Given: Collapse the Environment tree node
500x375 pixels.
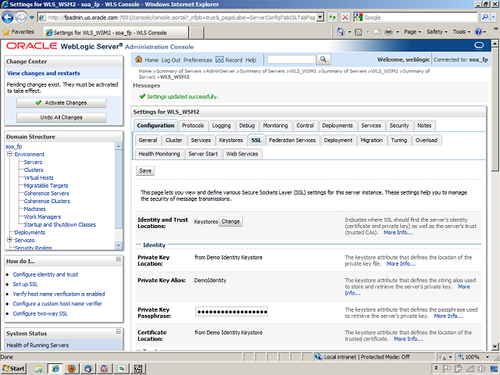Looking at the screenshot, I should click(x=9, y=154).
